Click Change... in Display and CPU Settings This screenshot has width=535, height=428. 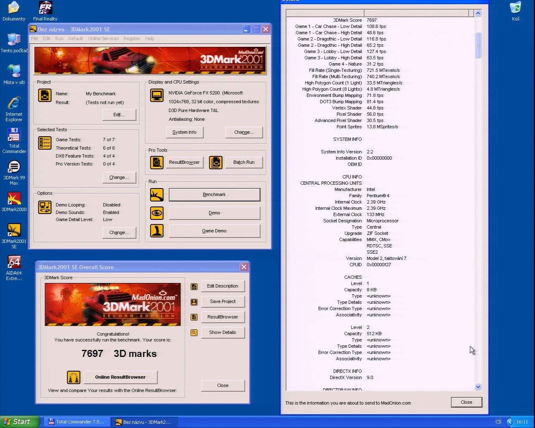pyautogui.click(x=244, y=132)
